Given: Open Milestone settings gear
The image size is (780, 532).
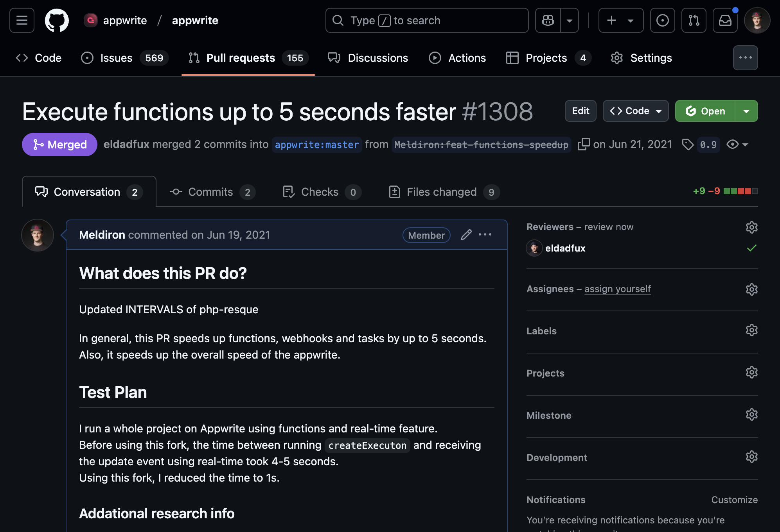Looking at the screenshot, I should 751,414.
